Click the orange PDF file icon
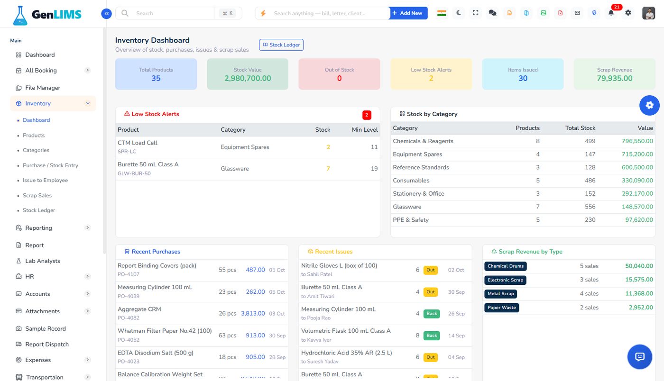 (x=509, y=13)
